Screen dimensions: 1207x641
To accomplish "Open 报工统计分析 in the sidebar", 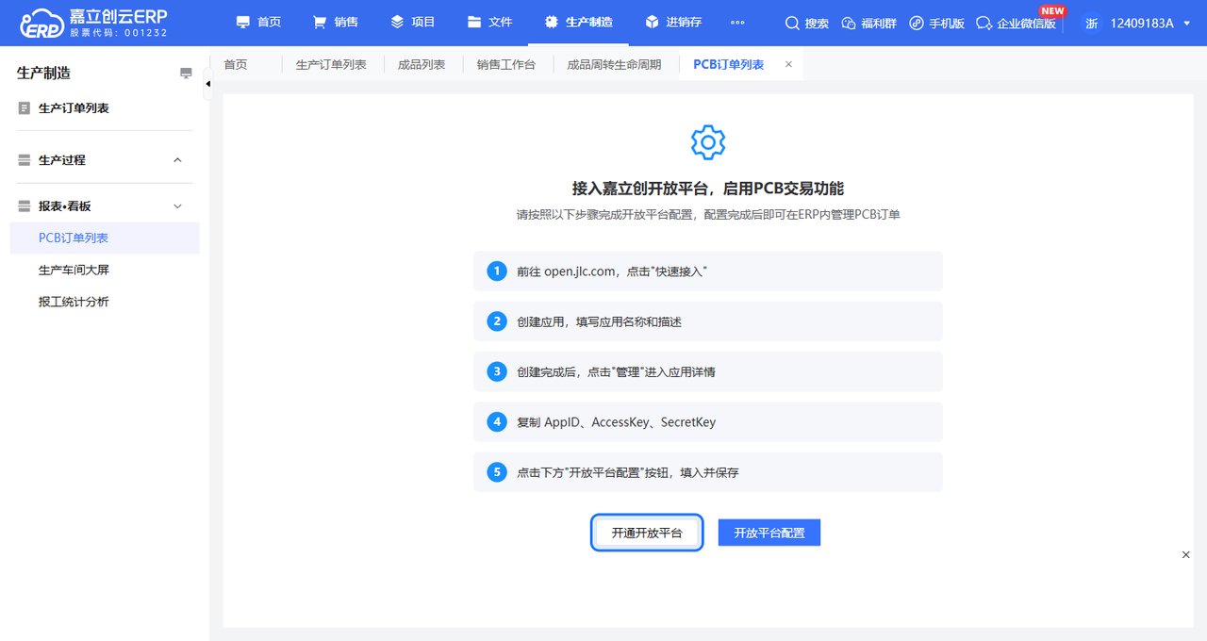I will tap(74, 302).
